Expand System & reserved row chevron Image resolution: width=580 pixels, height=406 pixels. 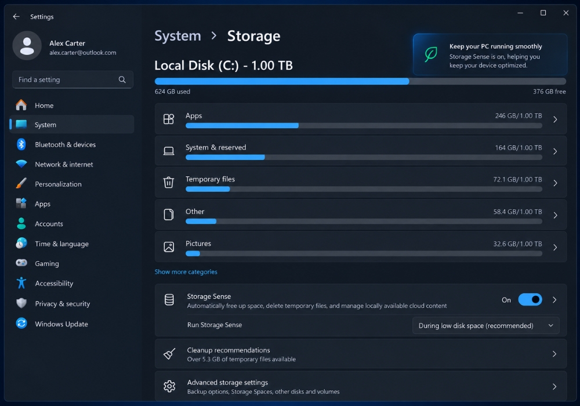(555, 151)
